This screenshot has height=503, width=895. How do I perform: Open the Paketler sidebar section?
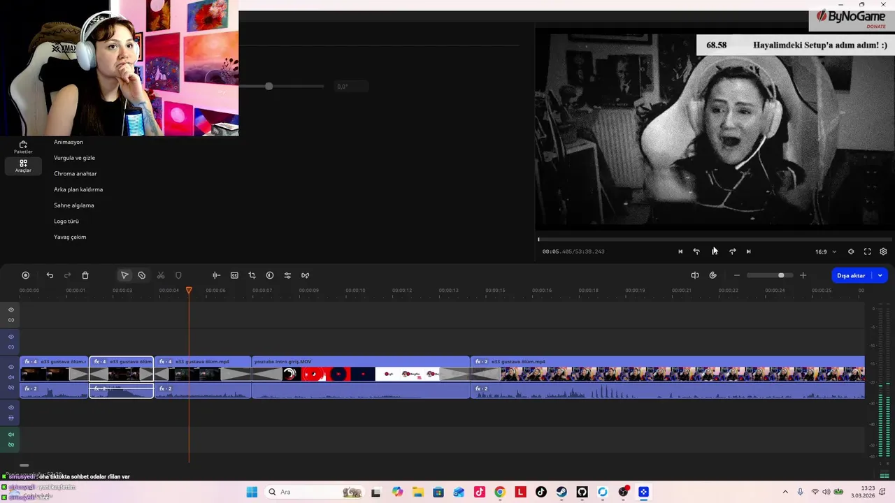[x=23, y=147]
